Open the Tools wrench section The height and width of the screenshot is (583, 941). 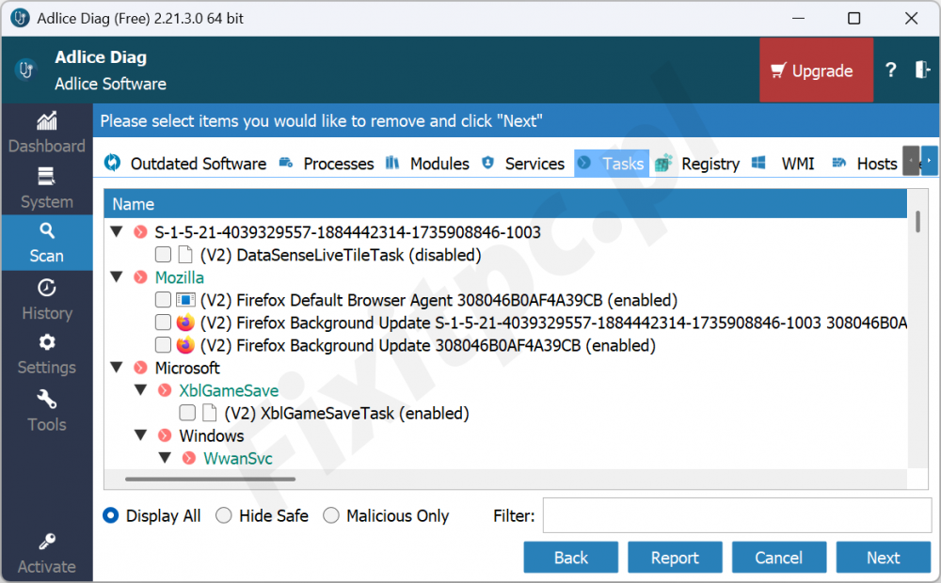[46, 411]
